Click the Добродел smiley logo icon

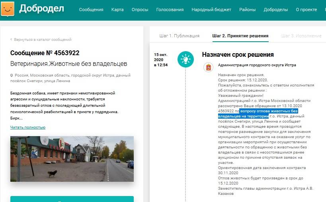tap(8, 8)
